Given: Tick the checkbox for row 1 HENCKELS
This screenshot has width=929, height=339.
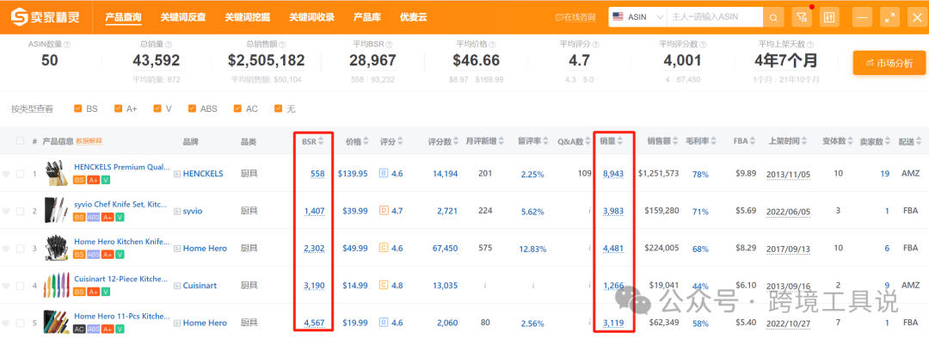Looking at the screenshot, I should point(20,175).
